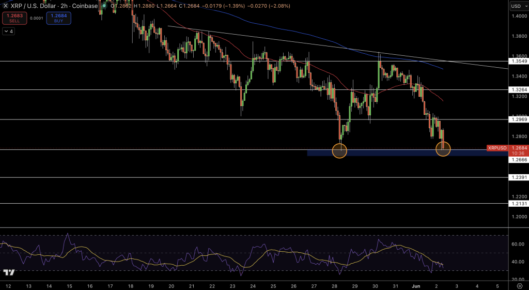Image resolution: width=529 pixels, height=290 pixels.
Task: Click the high price value H1.2880
Action: [x=144, y=6]
